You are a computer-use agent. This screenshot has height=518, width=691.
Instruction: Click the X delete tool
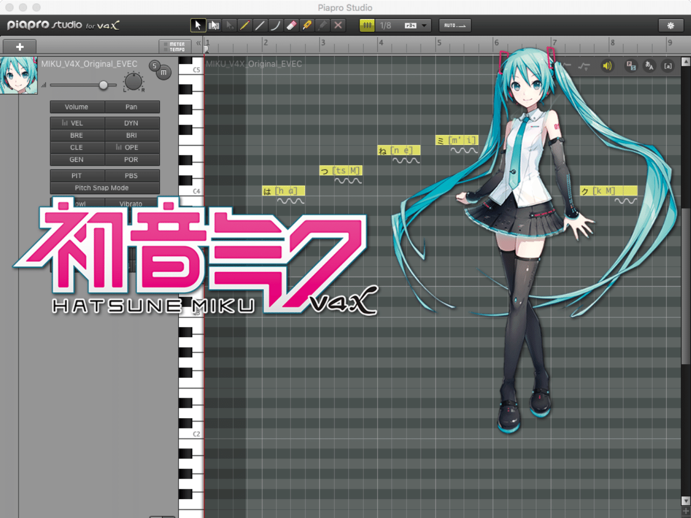coord(338,25)
